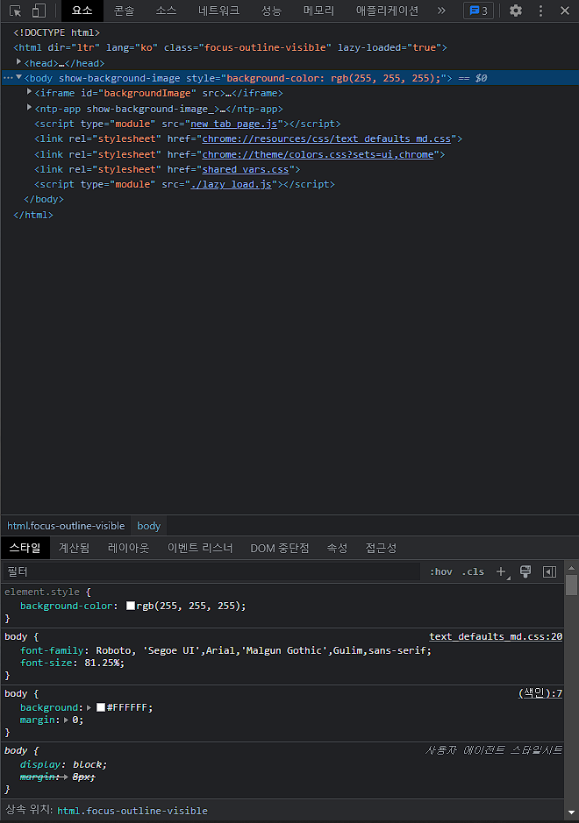This screenshot has height=823, width=579.
Task: Collapse the body element node
Action: pyautogui.click(x=19, y=77)
